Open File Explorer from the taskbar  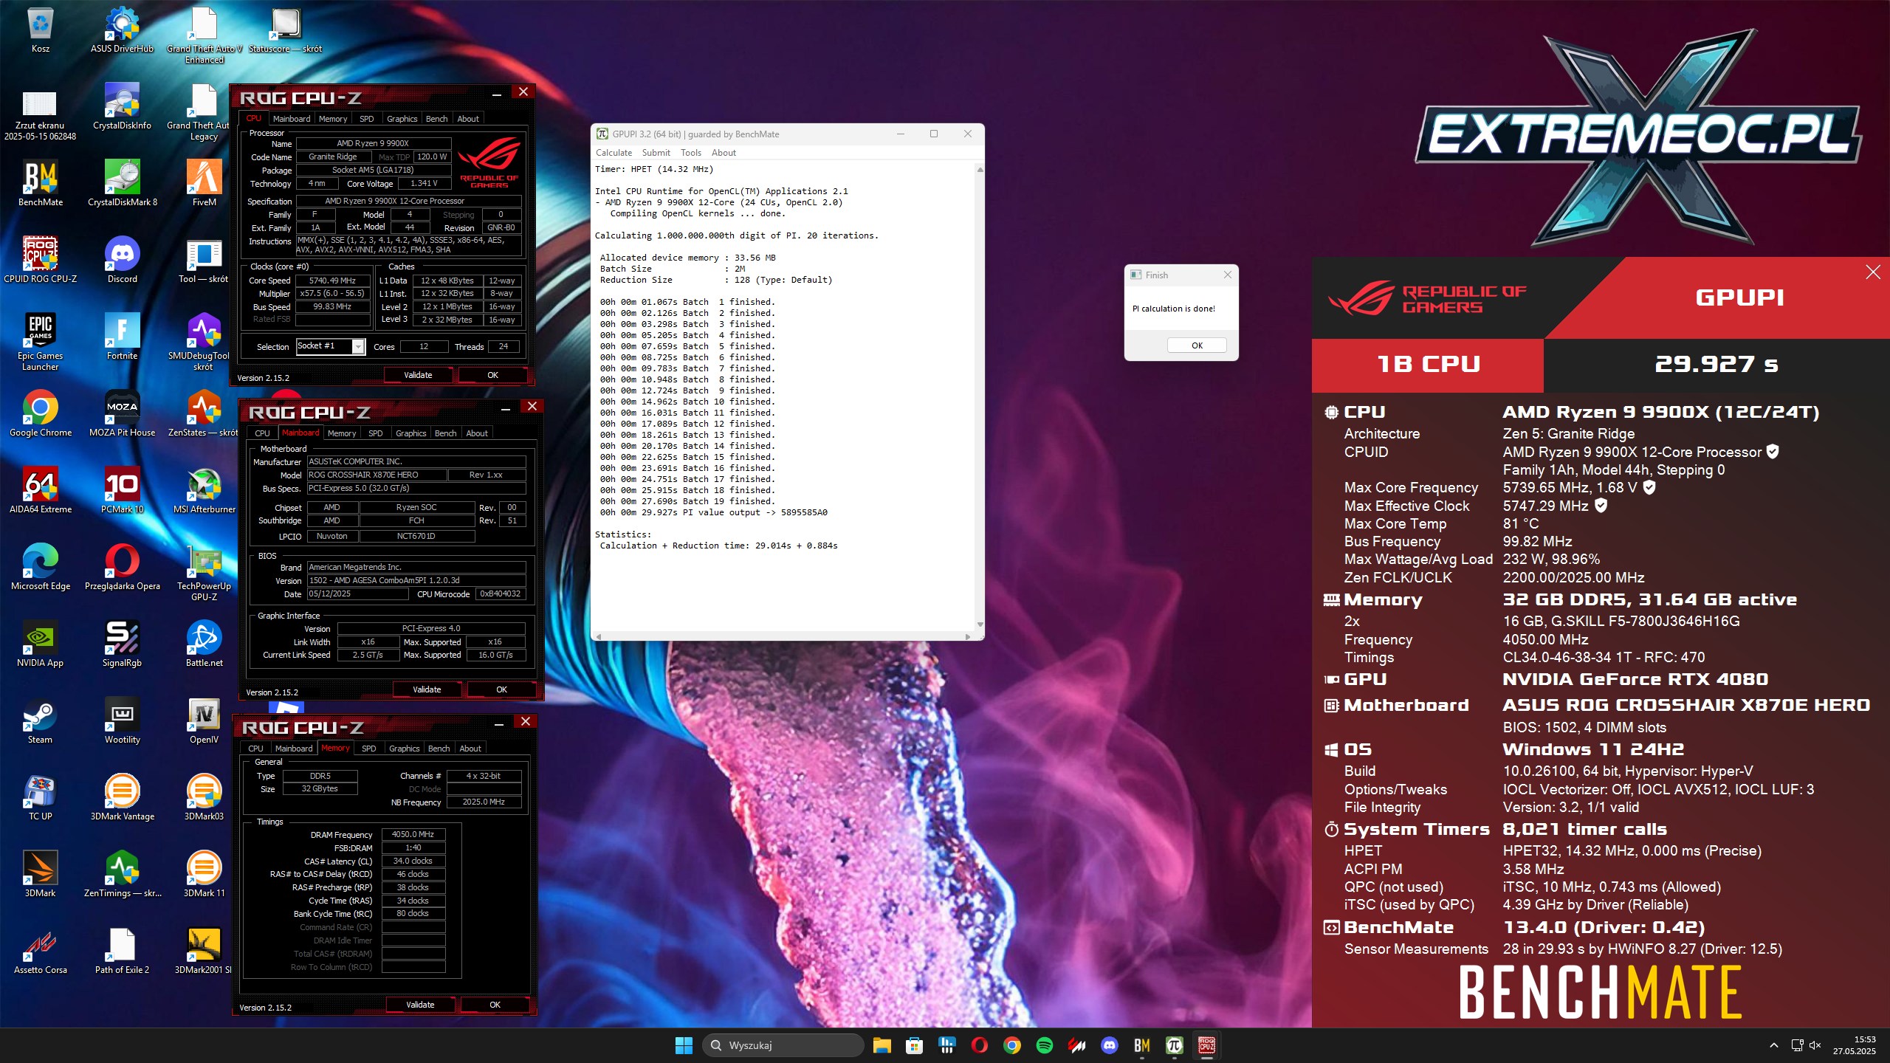click(x=882, y=1045)
